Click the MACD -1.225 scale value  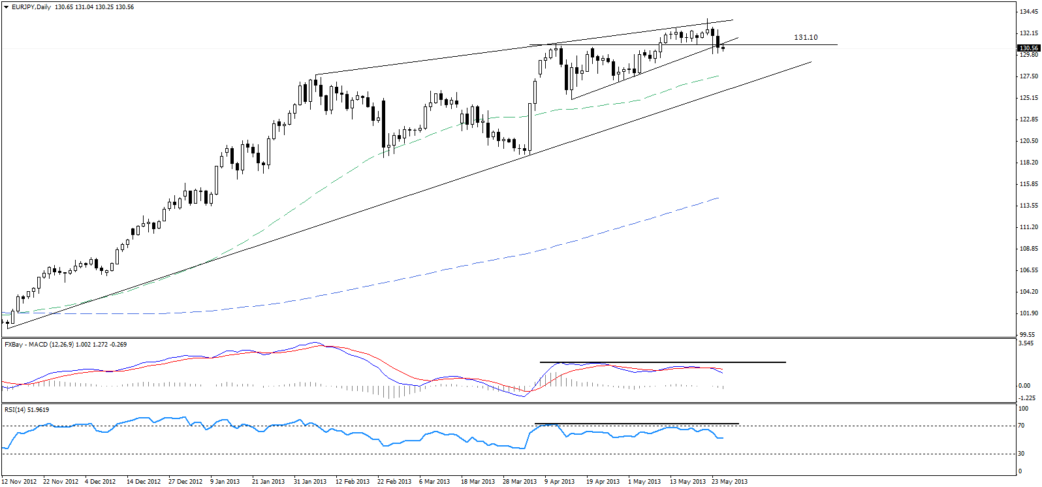tap(1027, 398)
